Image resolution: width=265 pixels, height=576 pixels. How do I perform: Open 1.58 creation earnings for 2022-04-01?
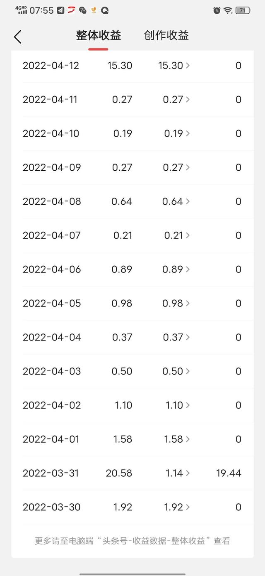tap(174, 439)
